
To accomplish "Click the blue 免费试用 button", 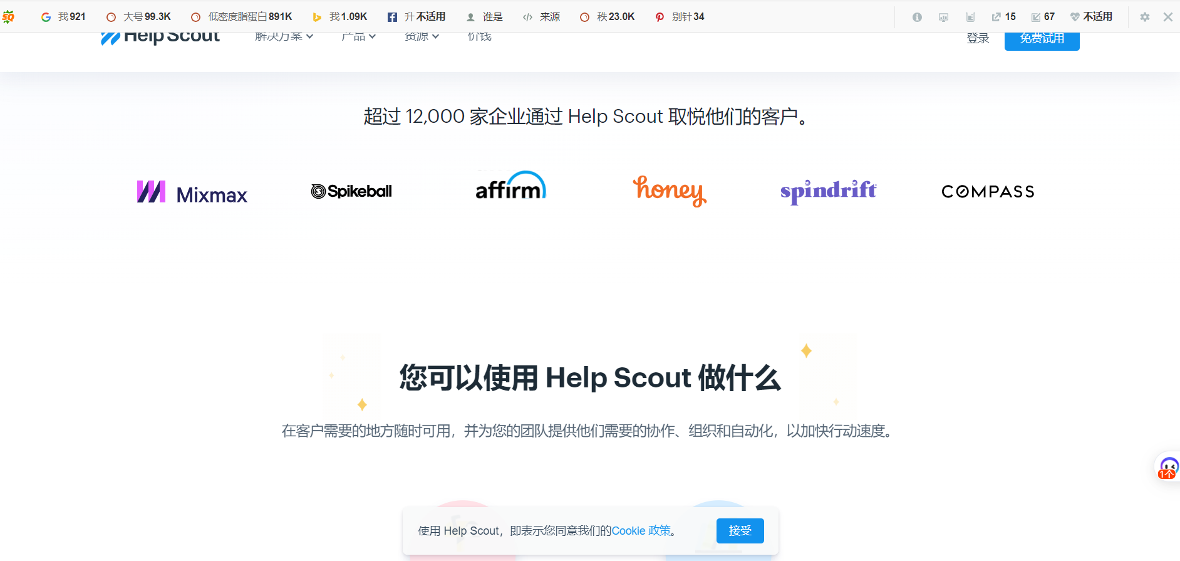I will click(1042, 41).
